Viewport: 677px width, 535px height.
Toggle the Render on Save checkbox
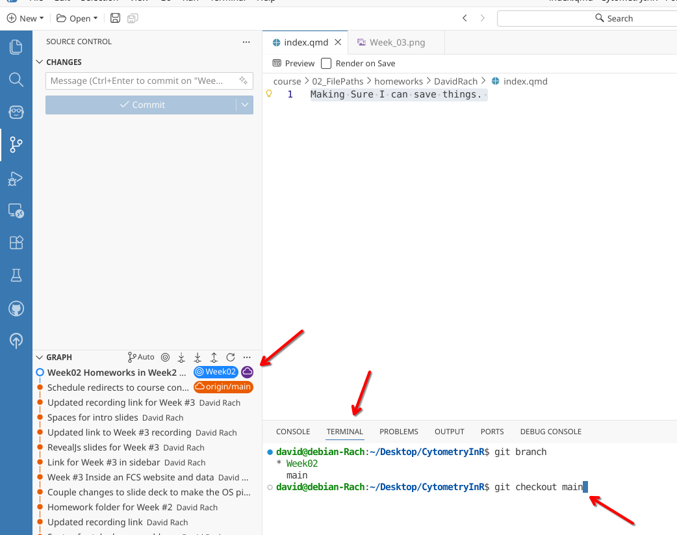(326, 63)
